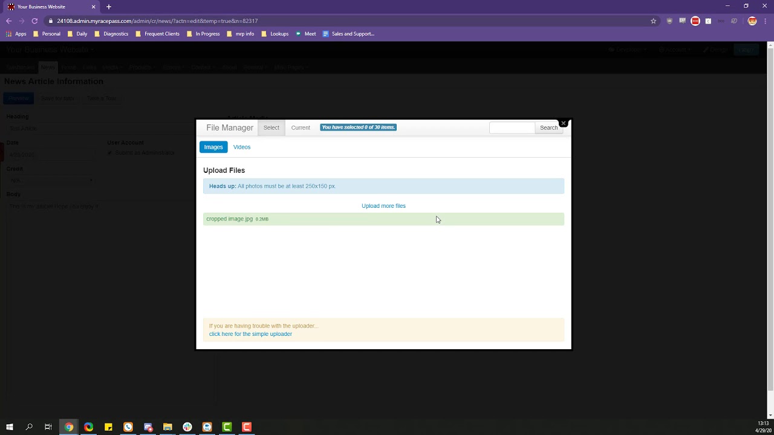The height and width of the screenshot is (435, 774).
Task: Bookmark this page with the star icon
Action: point(653,21)
